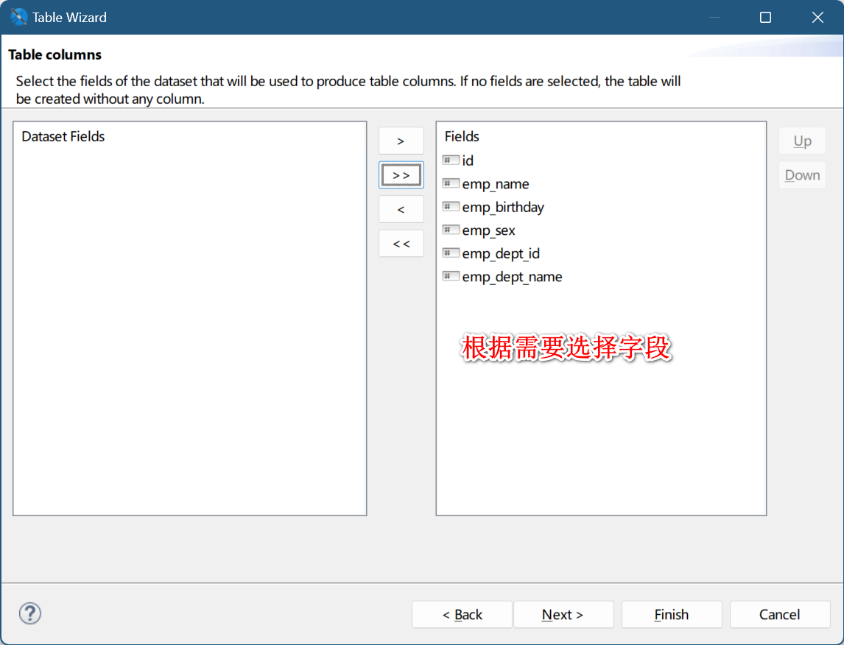
Task: Click the # icon beside emp_name
Action: (x=450, y=183)
